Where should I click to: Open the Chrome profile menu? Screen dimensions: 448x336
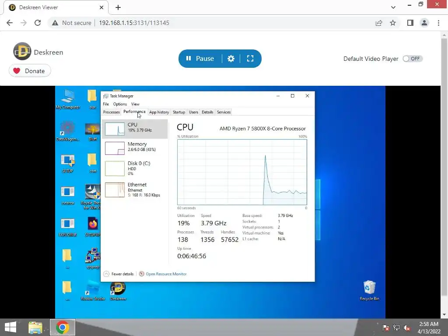coord(424,23)
